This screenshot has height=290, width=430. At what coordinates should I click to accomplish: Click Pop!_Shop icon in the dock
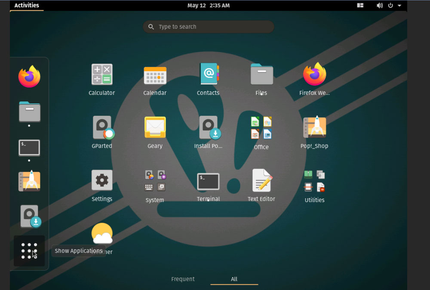point(29,181)
